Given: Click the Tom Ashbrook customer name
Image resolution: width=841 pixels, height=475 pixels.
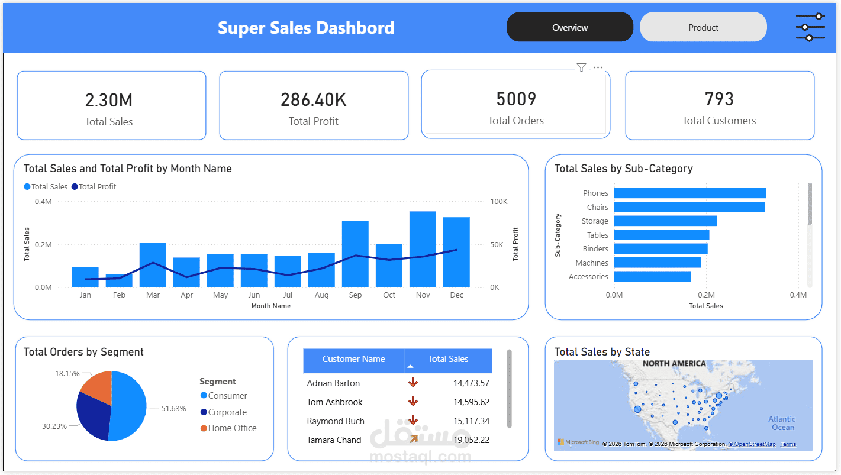Looking at the screenshot, I should pos(334,402).
